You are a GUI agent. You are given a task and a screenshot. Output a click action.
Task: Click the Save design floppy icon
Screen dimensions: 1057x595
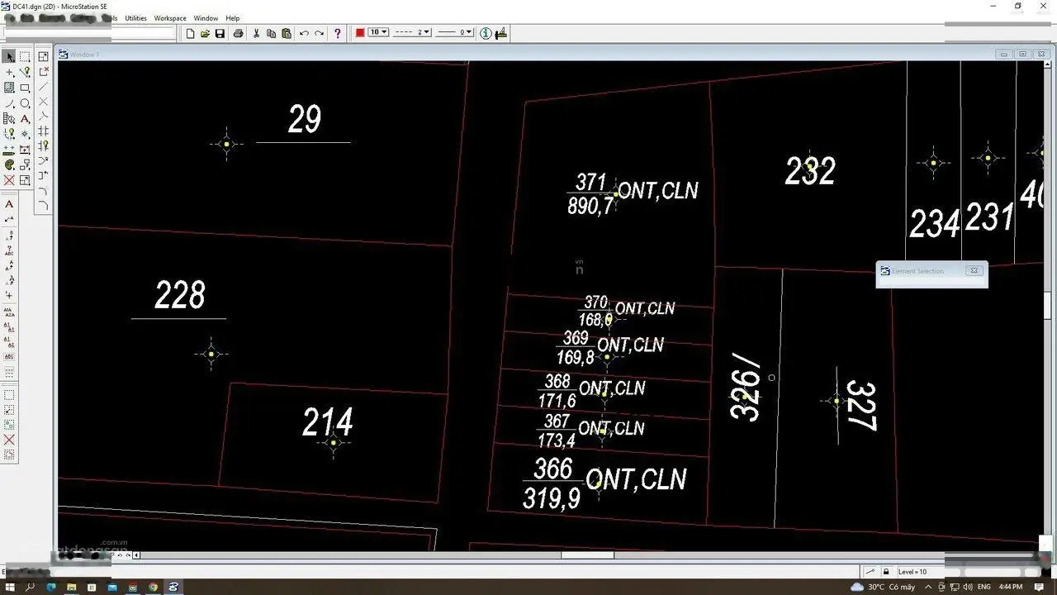220,33
